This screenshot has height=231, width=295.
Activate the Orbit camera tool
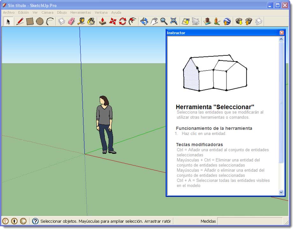coord(144,21)
